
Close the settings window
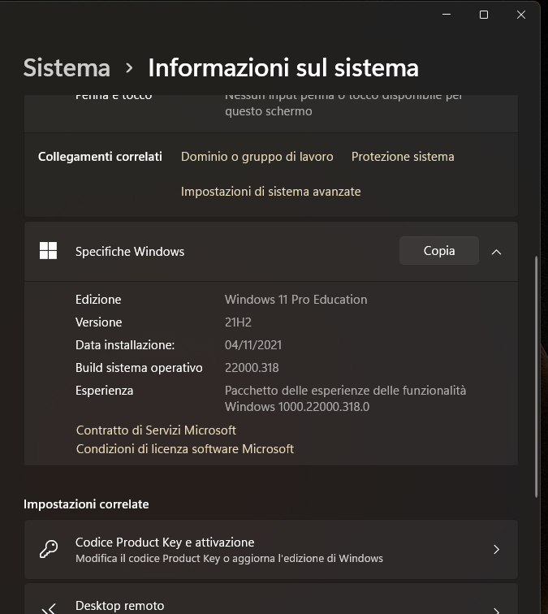(x=521, y=15)
